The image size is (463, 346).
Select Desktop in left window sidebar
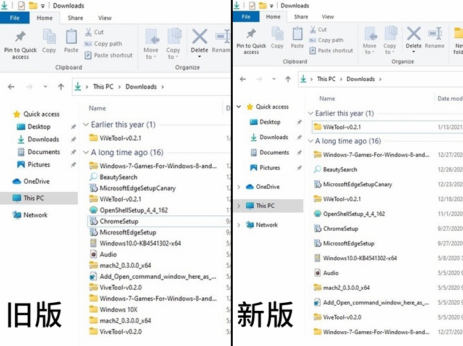click(39, 126)
